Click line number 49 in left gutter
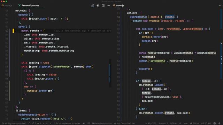 7,31
